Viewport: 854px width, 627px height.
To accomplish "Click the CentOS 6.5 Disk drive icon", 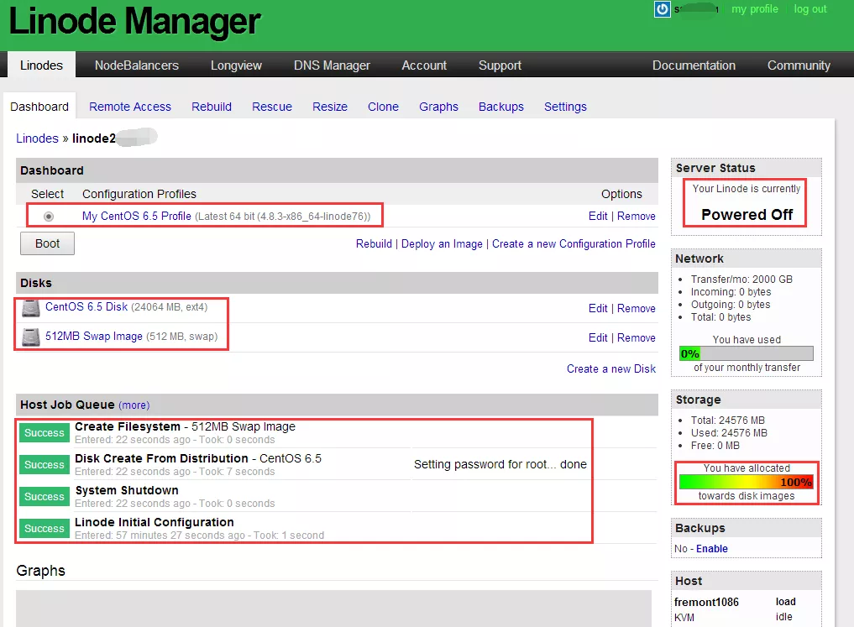I will [30, 308].
